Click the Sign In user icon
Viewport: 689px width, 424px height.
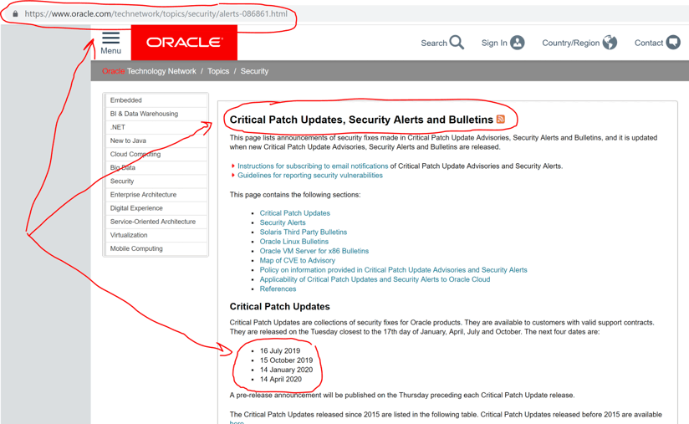(518, 43)
